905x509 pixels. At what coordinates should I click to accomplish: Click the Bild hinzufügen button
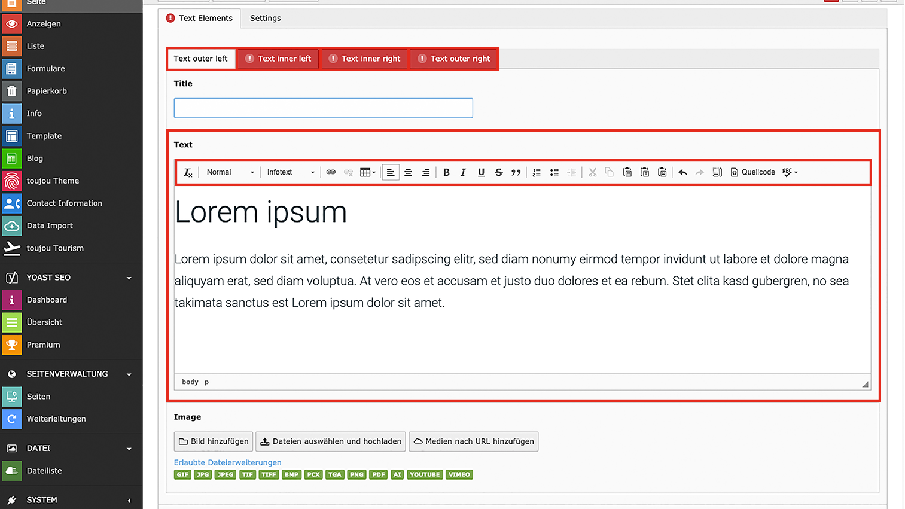point(214,441)
